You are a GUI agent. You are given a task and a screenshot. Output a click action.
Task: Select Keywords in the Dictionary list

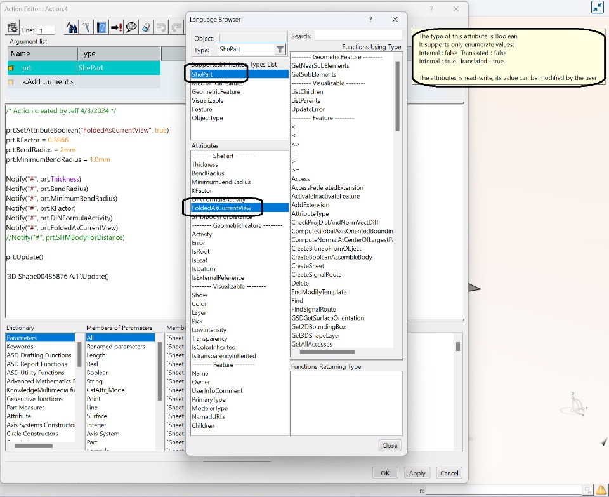(x=20, y=347)
